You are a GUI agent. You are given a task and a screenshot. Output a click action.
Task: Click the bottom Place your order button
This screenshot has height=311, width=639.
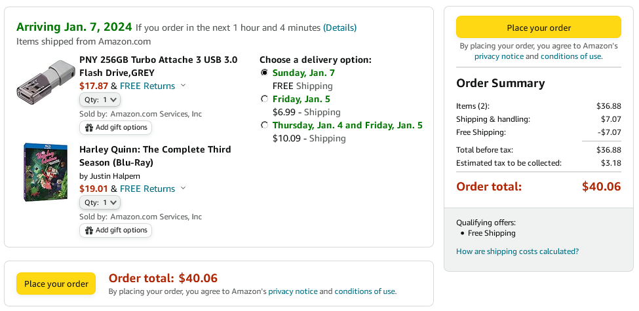[56, 284]
